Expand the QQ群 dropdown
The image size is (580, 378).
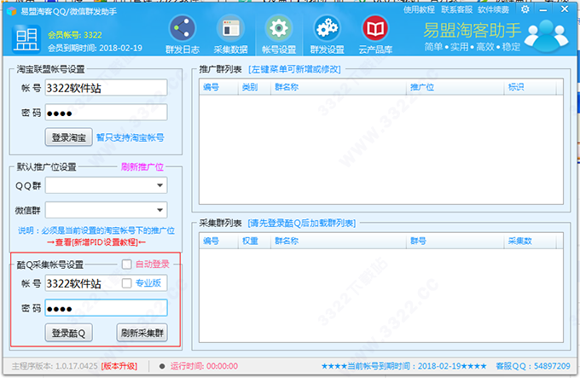tap(159, 185)
